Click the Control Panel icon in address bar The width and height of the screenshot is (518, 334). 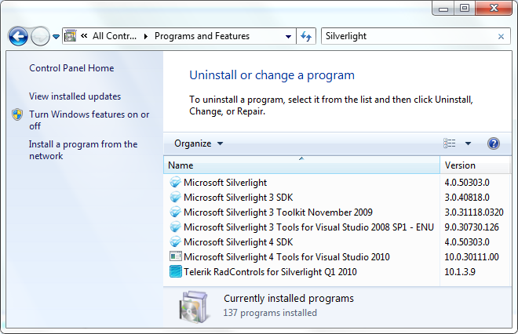(70, 35)
